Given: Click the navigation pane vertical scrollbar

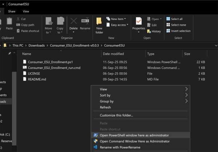Looking at the screenshot, I should [x=14, y=108].
